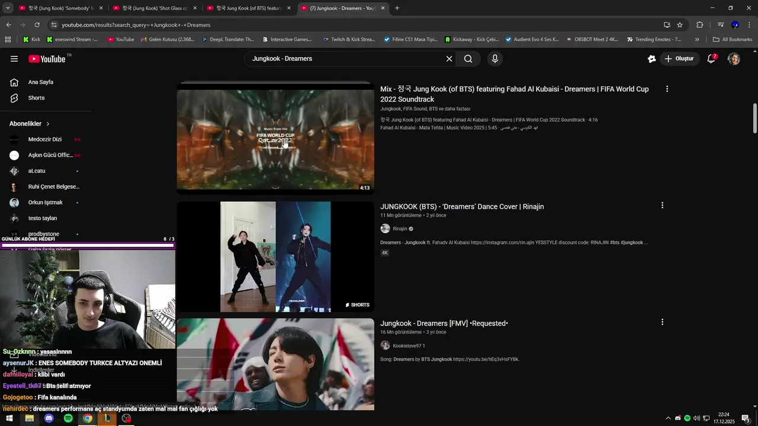
Task: Visit the Rinajin channel name
Action: point(400,229)
